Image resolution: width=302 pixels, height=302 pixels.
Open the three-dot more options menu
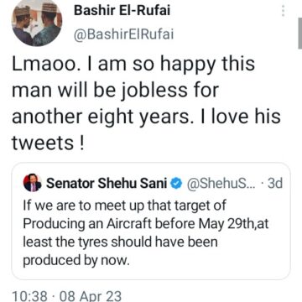(283, 11)
